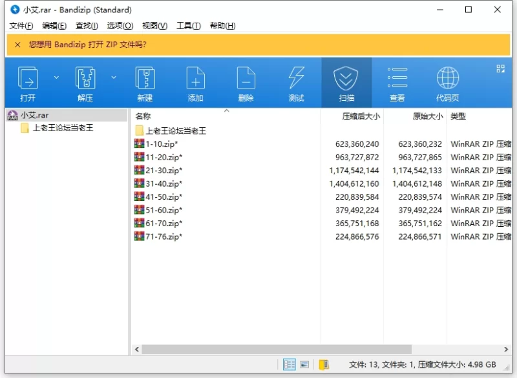517x378 pixels.
Task: Toggle the grid layout icon at toolbar corner
Action: point(500,68)
